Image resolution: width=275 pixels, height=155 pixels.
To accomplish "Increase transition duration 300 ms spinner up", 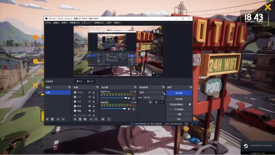I will (x=162, y=96).
